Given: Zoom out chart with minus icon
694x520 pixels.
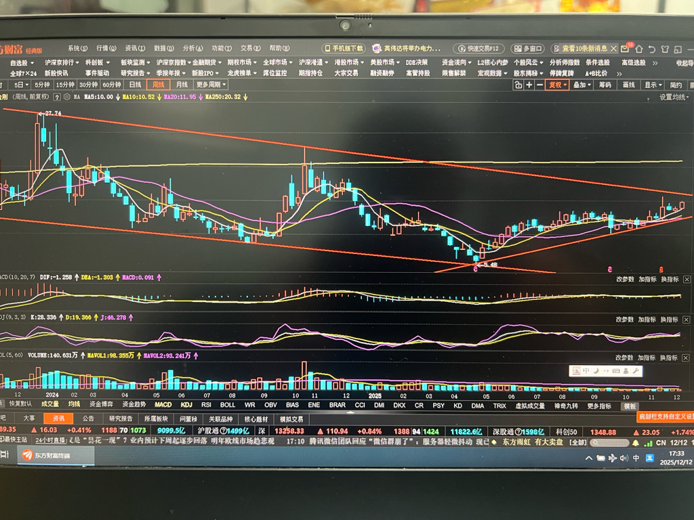Looking at the screenshot, I should [539, 85].
